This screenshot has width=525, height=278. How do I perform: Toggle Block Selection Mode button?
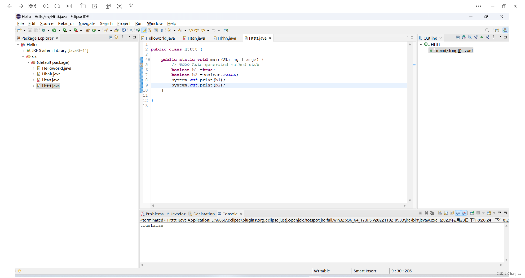coord(156,30)
